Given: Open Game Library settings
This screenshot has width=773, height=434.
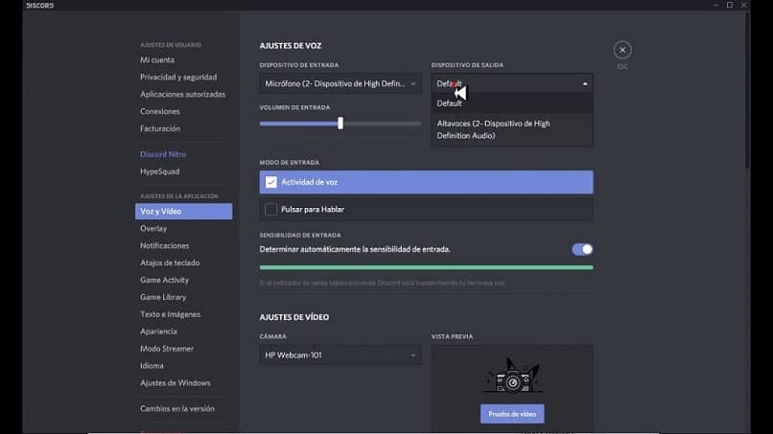Looking at the screenshot, I should 163,297.
